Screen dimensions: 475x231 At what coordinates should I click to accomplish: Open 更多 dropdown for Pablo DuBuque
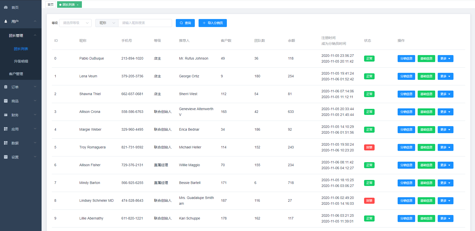tap(445, 59)
